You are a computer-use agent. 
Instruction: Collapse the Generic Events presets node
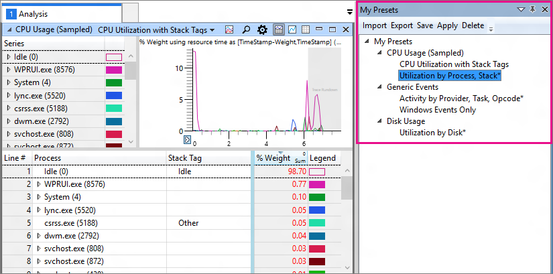[x=380, y=86]
